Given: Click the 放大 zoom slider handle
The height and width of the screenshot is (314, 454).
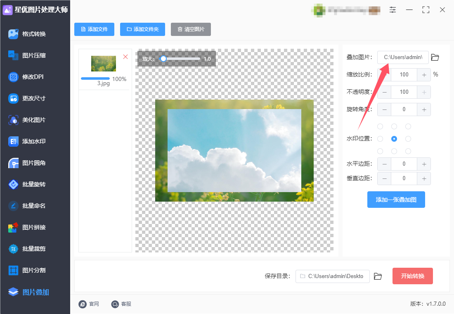Looking at the screenshot, I should 163,59.
